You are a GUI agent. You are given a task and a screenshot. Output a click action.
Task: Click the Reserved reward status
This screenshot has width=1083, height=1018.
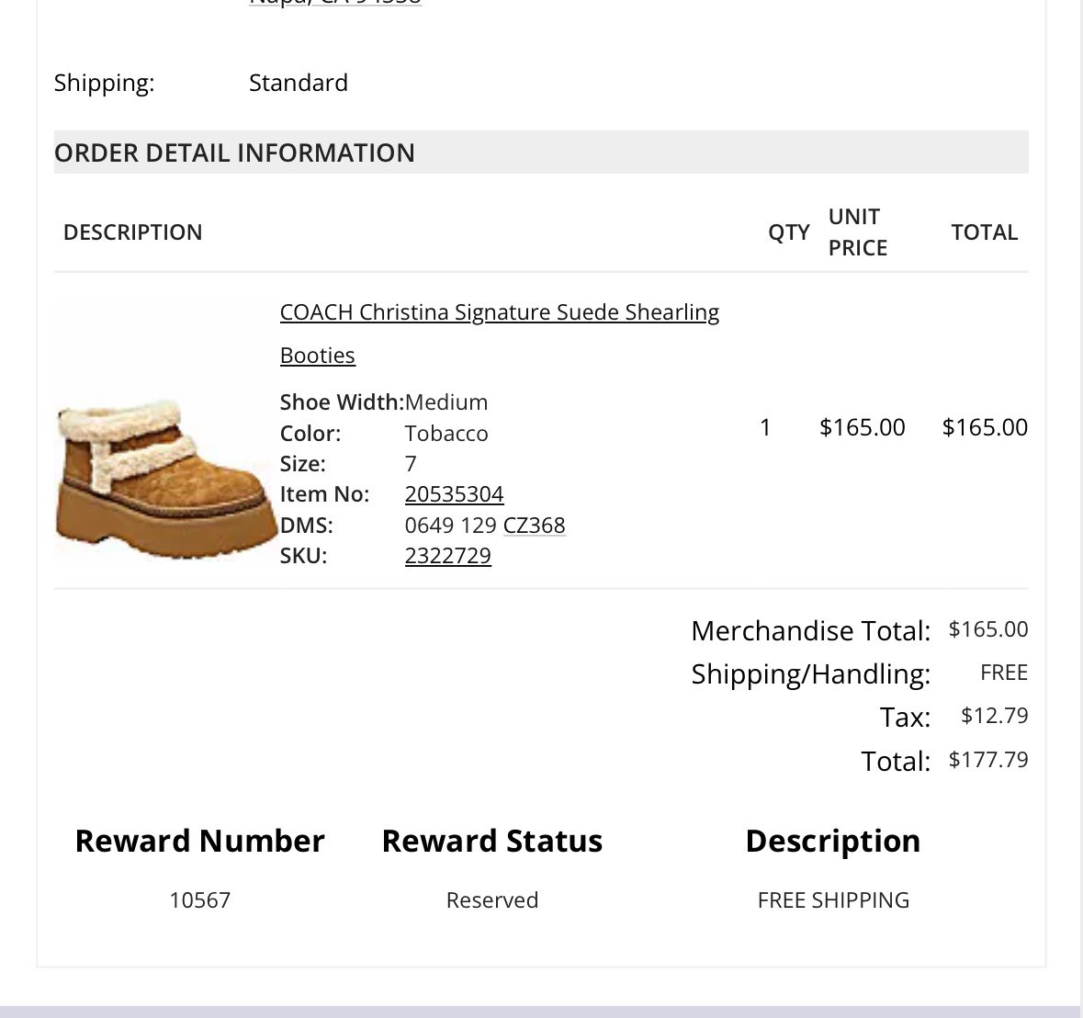(491, 899)
